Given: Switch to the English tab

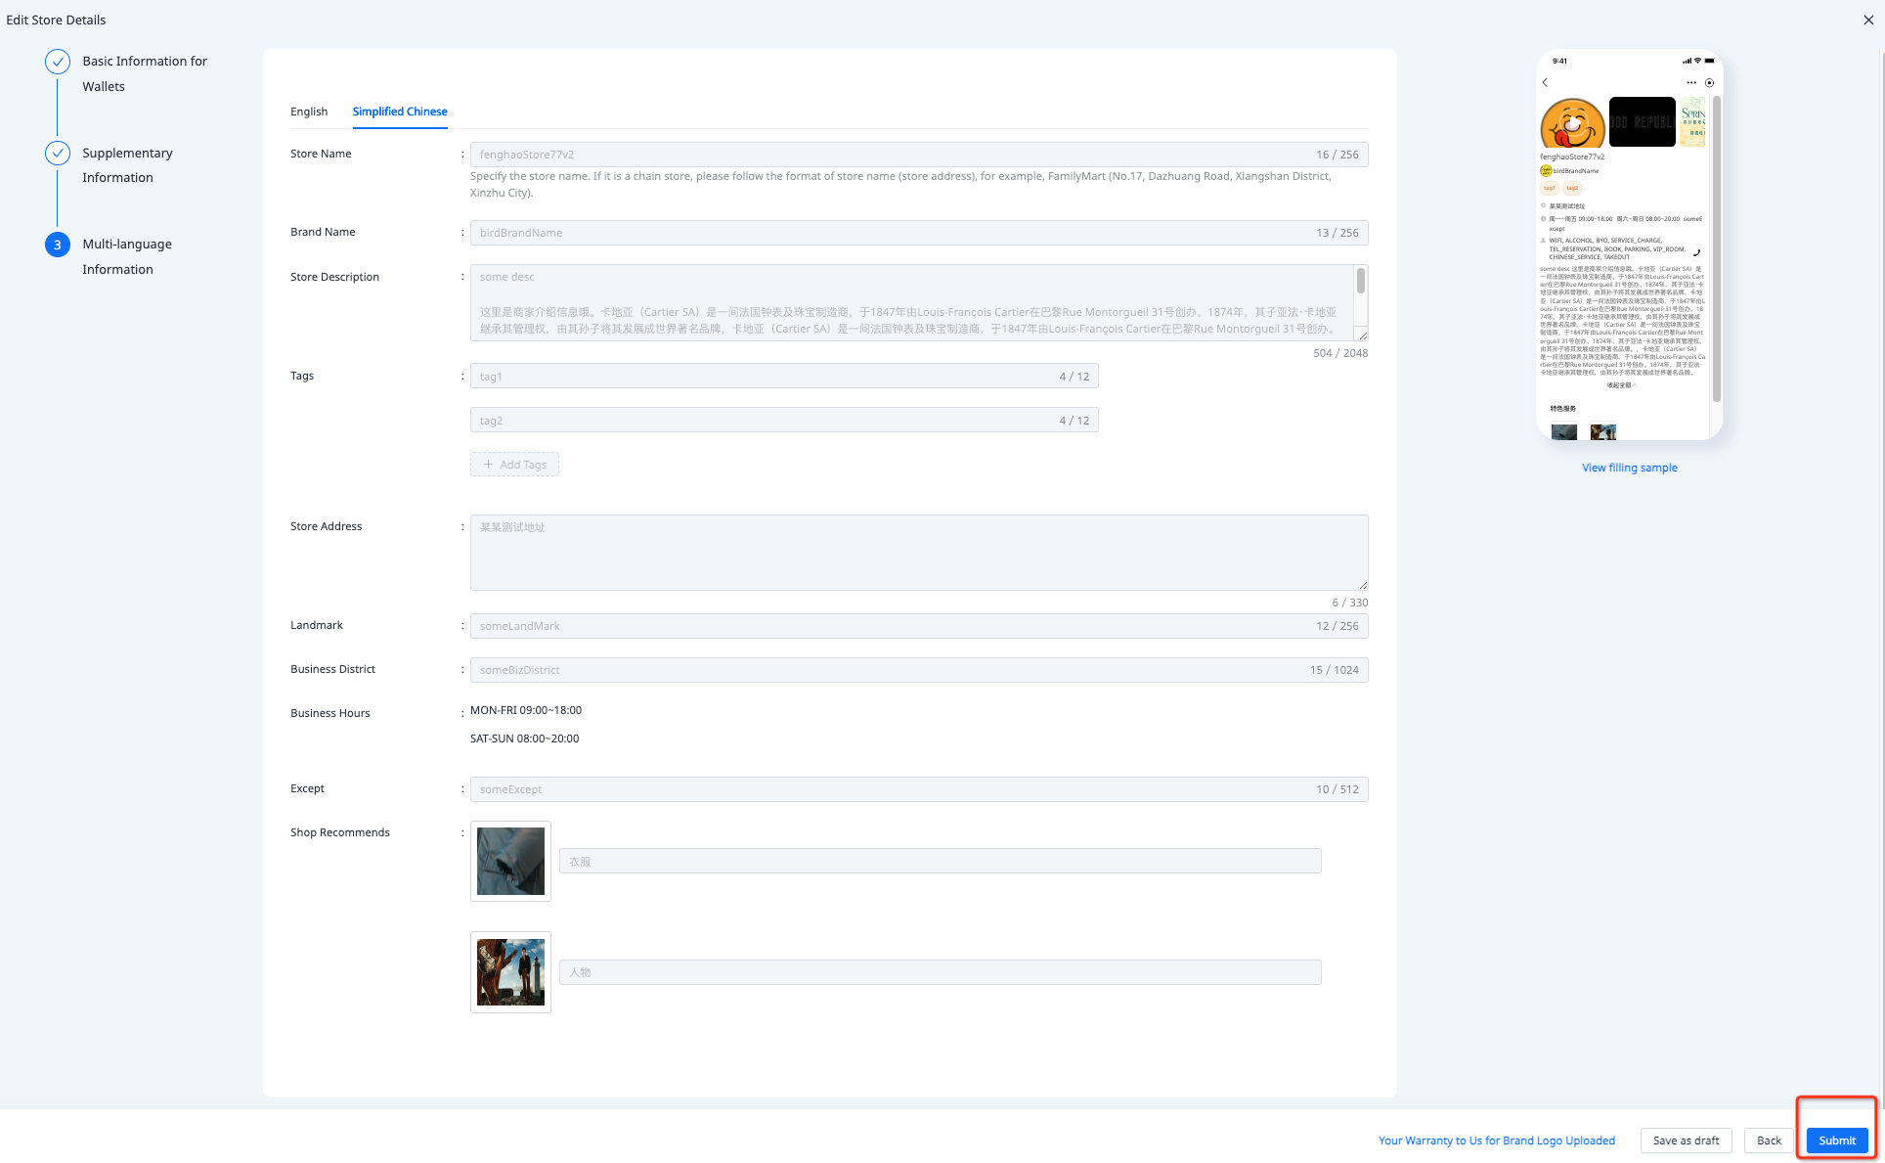Looking at the screenshot, I should tap(309, 112).
